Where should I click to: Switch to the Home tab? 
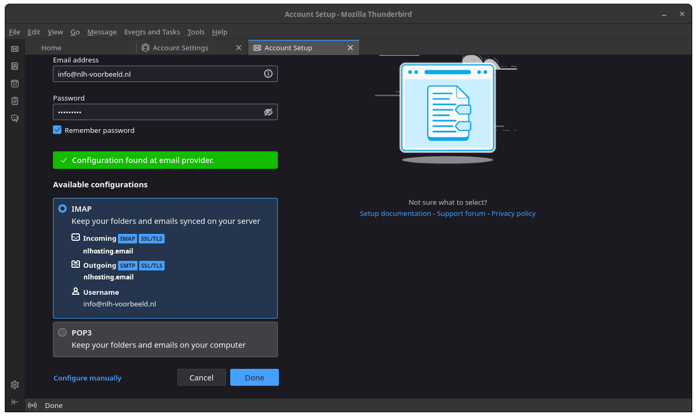80,48
